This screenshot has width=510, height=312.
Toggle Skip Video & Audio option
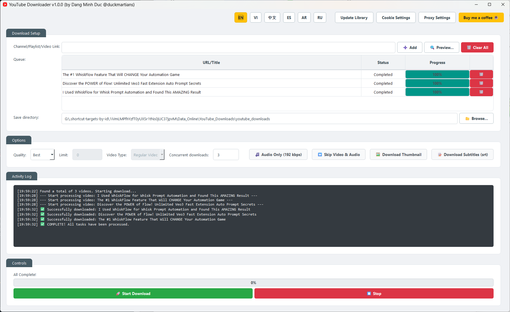339,155
